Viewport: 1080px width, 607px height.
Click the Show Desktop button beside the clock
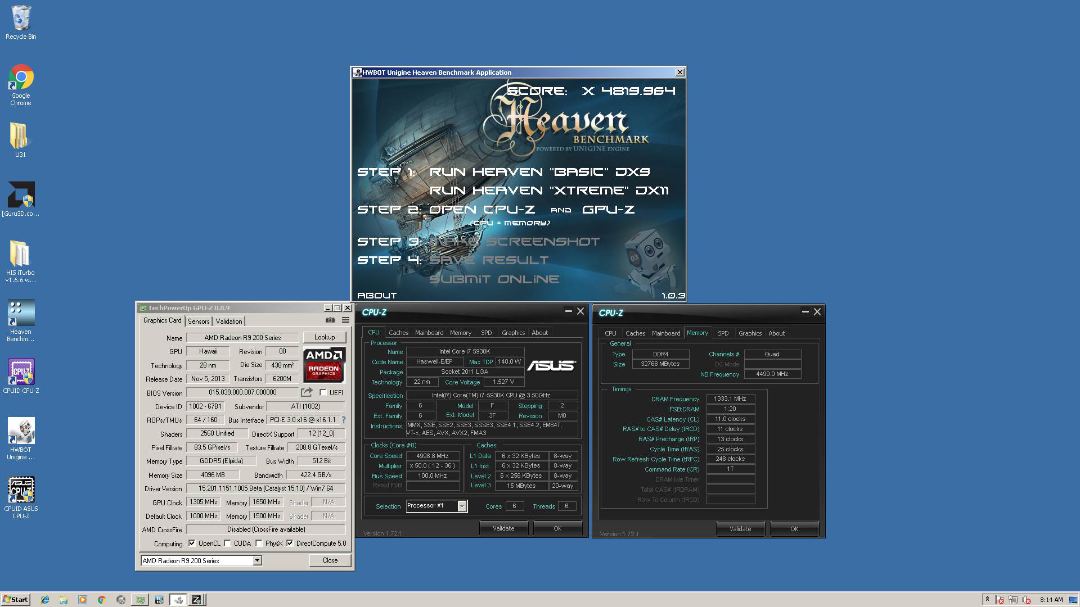pyautogui.click(x=1074, y=600)
